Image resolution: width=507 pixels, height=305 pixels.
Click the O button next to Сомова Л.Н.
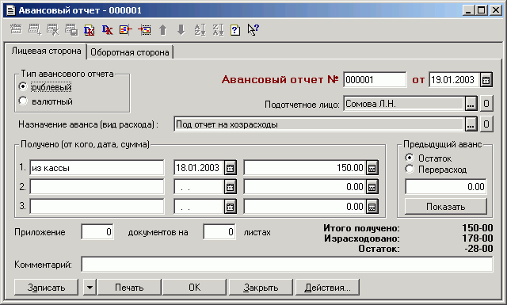tap(486, 104)
